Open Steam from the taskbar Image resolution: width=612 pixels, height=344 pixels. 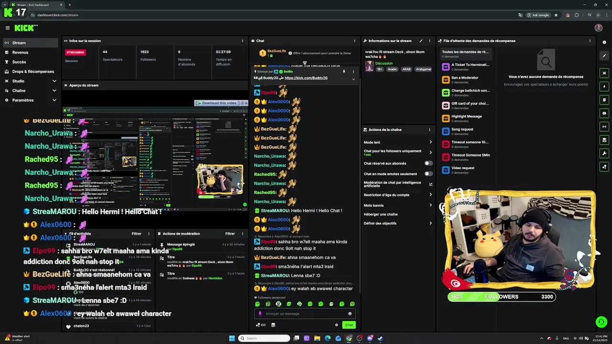pos(380,338)
